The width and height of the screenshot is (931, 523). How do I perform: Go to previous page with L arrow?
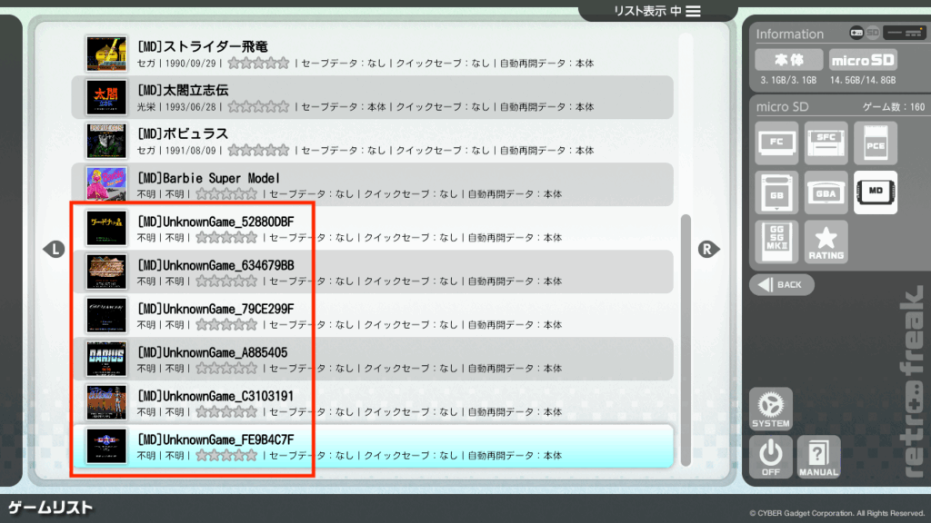pyautogui.click(x=54, y=250)
